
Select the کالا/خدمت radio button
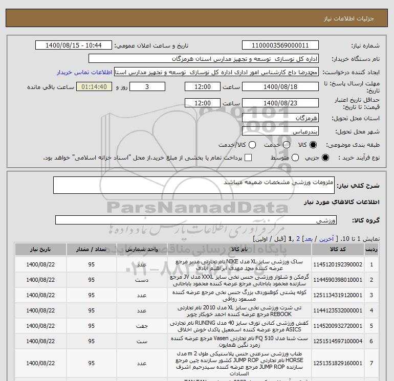[252, 145]
